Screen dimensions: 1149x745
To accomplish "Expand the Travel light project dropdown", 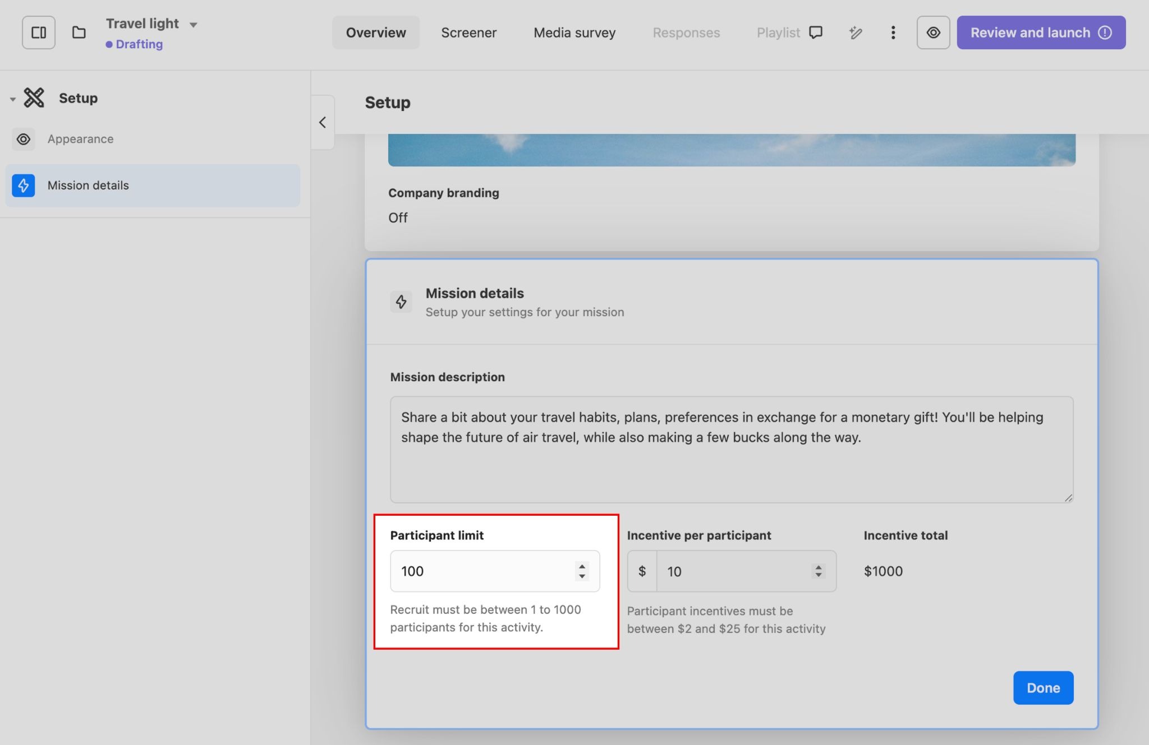I will click(194, 25).
